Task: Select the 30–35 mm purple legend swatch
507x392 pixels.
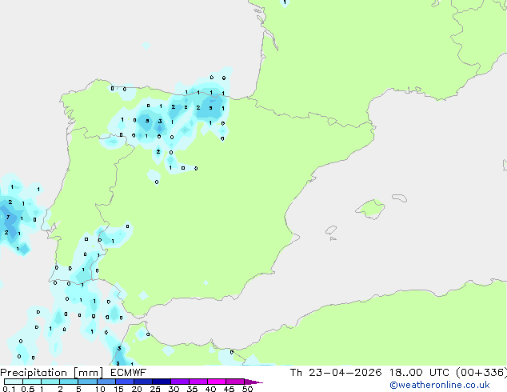Action: pos(179,382)
